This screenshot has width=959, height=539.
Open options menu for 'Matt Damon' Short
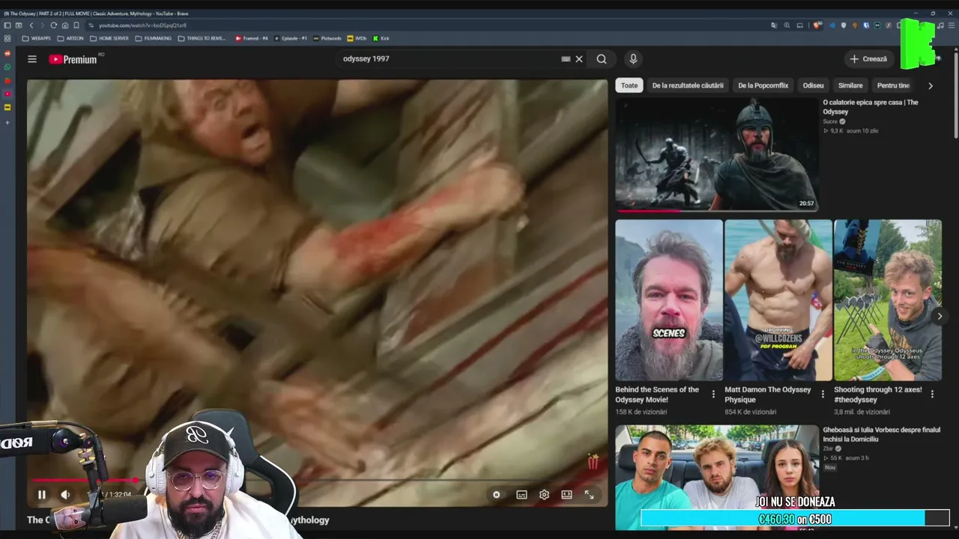(823, 394)
